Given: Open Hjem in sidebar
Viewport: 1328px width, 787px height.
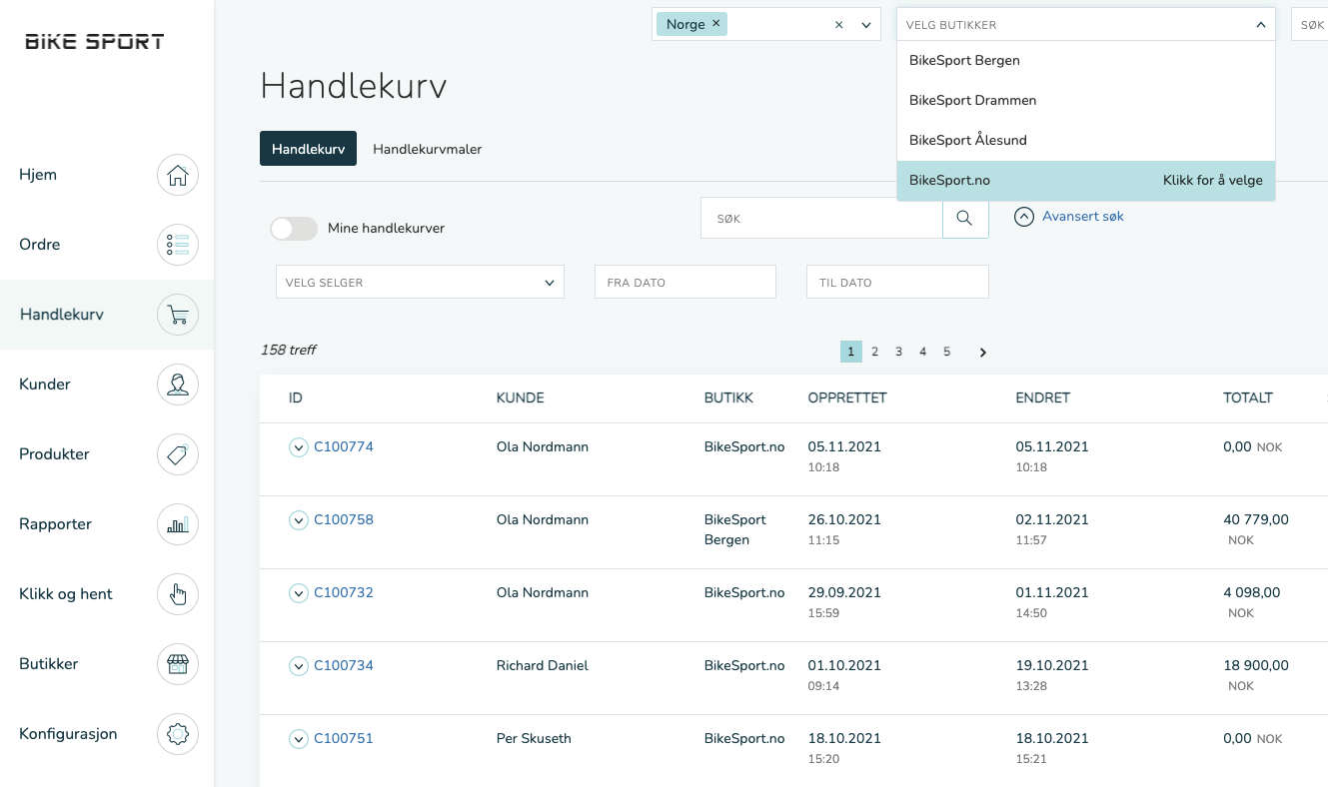Looking at the screenshot, I should (x=38, y=175).
